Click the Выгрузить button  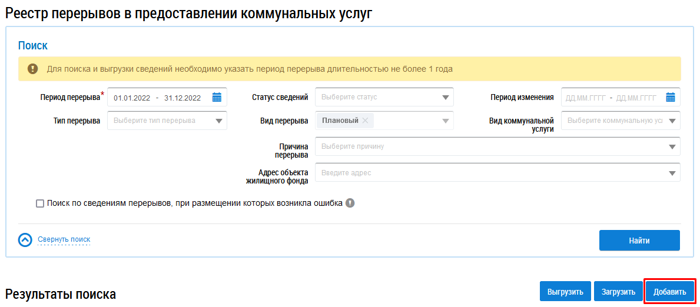click(x=565, y=292)
